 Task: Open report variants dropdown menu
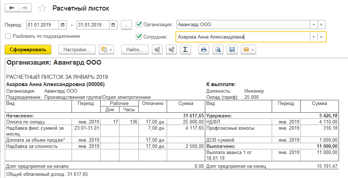pyautogui.click(x=106, y=49)
